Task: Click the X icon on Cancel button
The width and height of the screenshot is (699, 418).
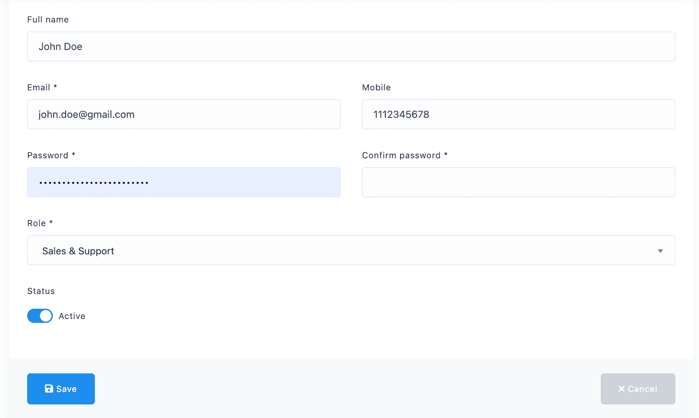Action: 621,389
